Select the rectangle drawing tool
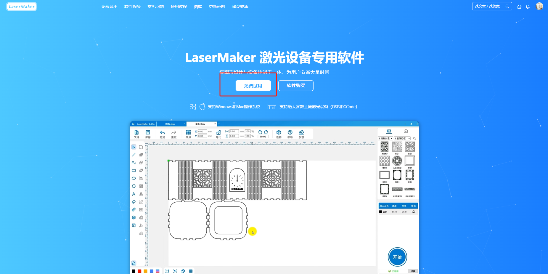 [134, 170]
